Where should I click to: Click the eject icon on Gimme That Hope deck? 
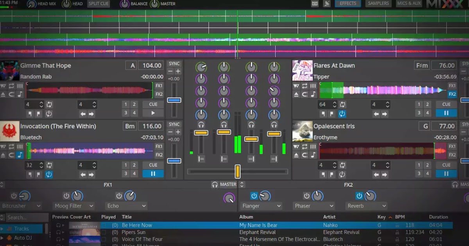[3, 94]
